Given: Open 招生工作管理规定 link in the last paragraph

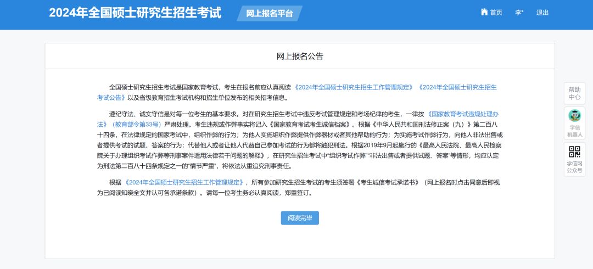Looking at the screenshot, I should pyautogui.click(x=184, y=182).
